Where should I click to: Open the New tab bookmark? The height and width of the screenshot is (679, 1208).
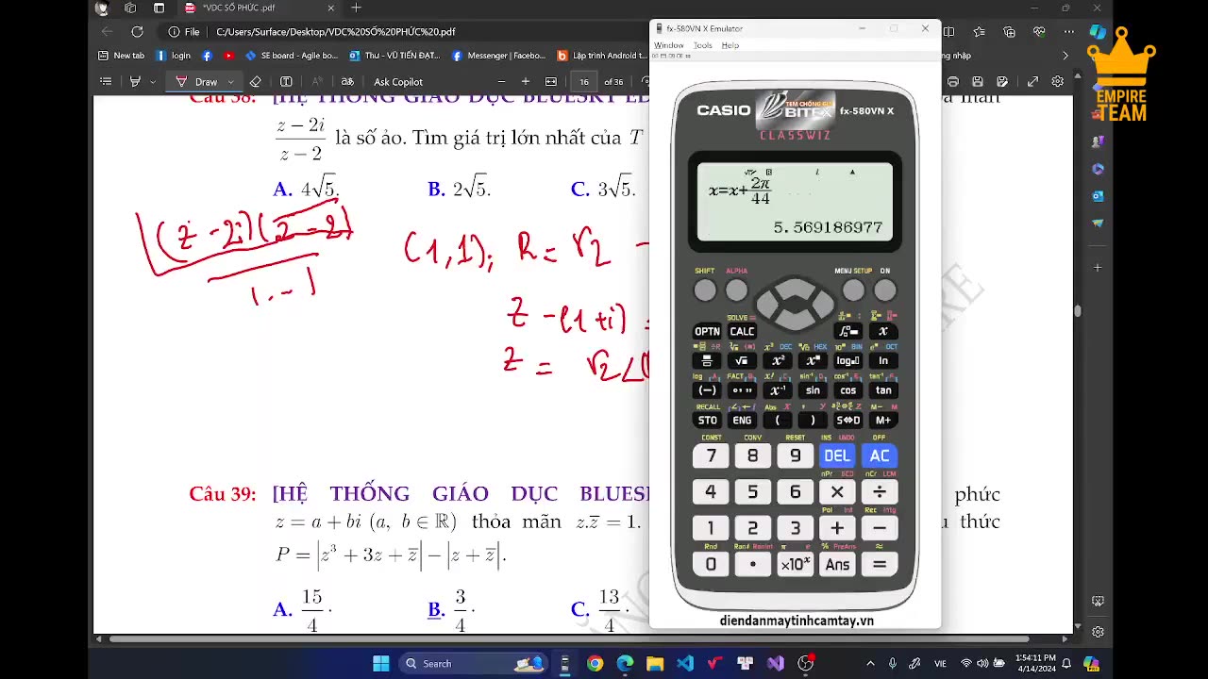coord(122,56)
